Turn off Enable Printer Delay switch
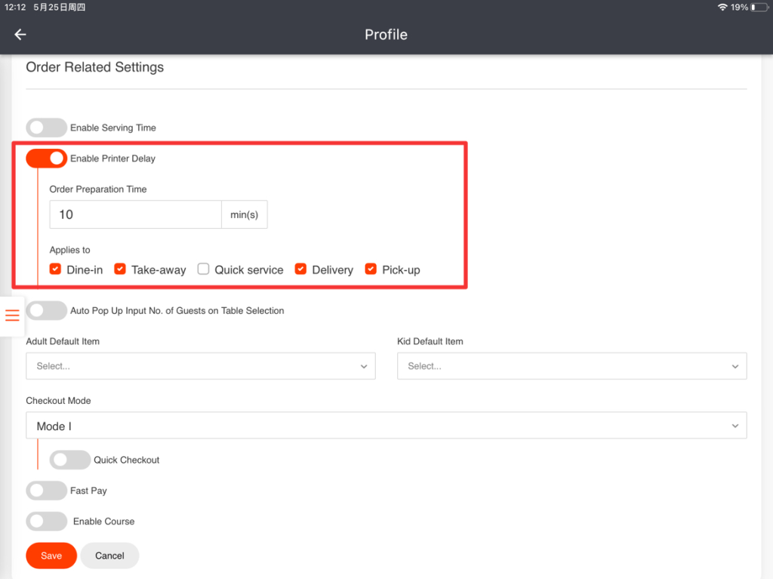The height and width of the screenshot is (579, 773). point(46,159)
